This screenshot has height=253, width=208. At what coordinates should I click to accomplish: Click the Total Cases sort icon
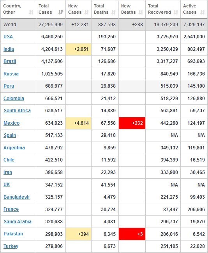[61, 12]
